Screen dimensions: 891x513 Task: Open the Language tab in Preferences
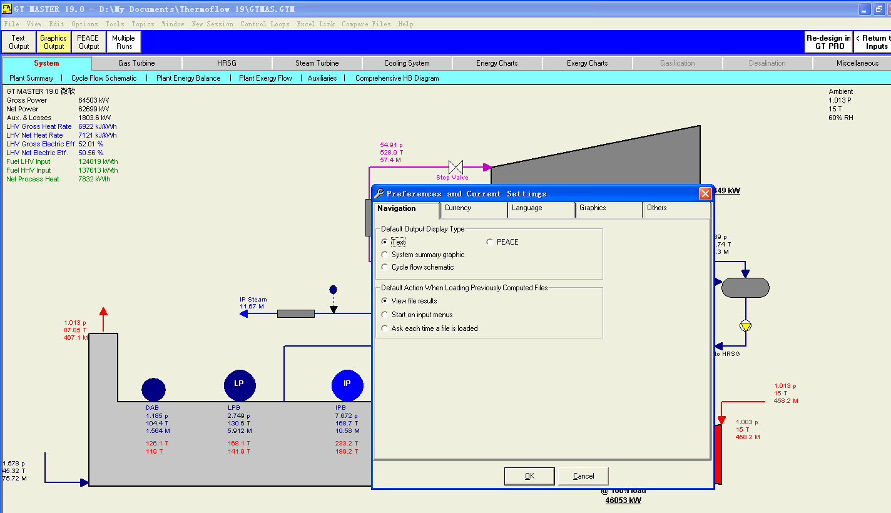pos(541,210)
